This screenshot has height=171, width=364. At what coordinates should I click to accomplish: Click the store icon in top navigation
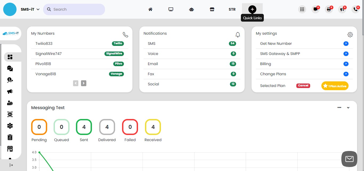point(212,9)
